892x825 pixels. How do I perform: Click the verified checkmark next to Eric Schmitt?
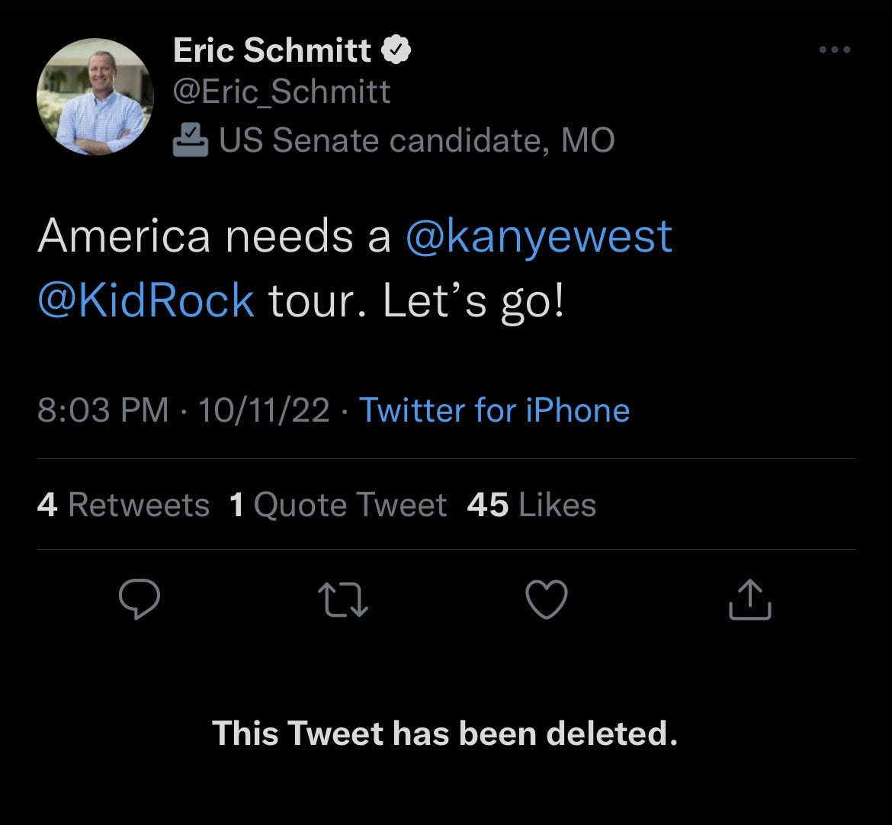pos(397,48)
